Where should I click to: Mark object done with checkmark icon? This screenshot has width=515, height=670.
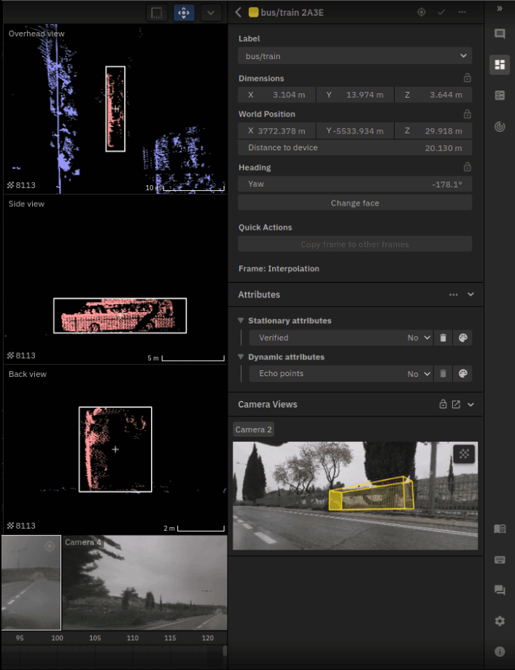[441, 12]
